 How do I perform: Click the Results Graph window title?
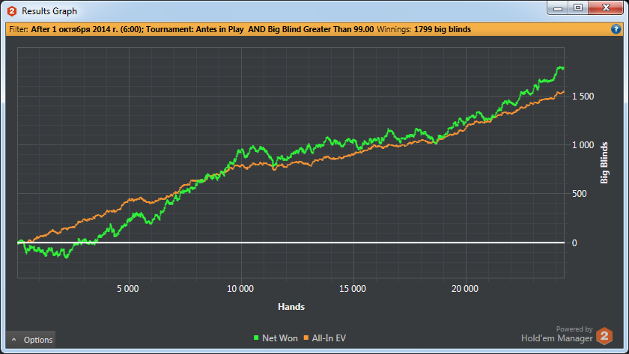point(49,11)
